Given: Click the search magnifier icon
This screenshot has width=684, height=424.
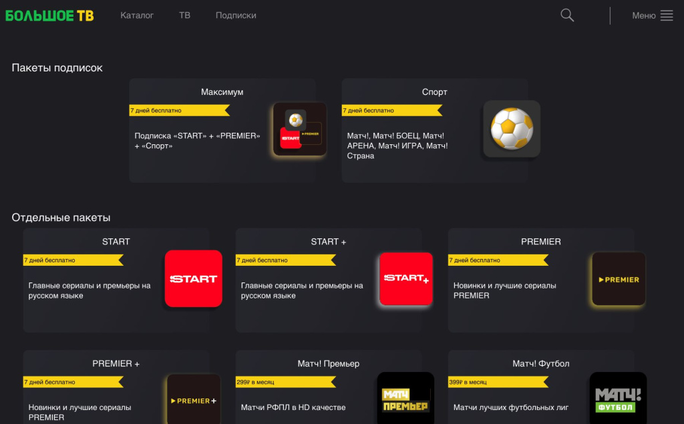Looking at the screenshot, I should pyautogui.click(x=567, y=15).
